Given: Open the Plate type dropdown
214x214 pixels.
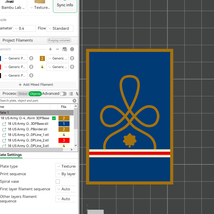Looking at the screenshot, I should 66,166.
